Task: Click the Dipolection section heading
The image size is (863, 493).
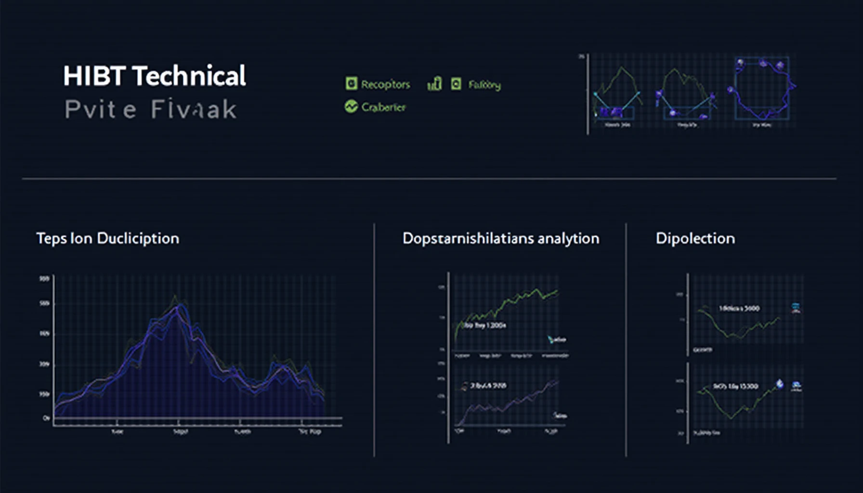Action: [695, 238]
